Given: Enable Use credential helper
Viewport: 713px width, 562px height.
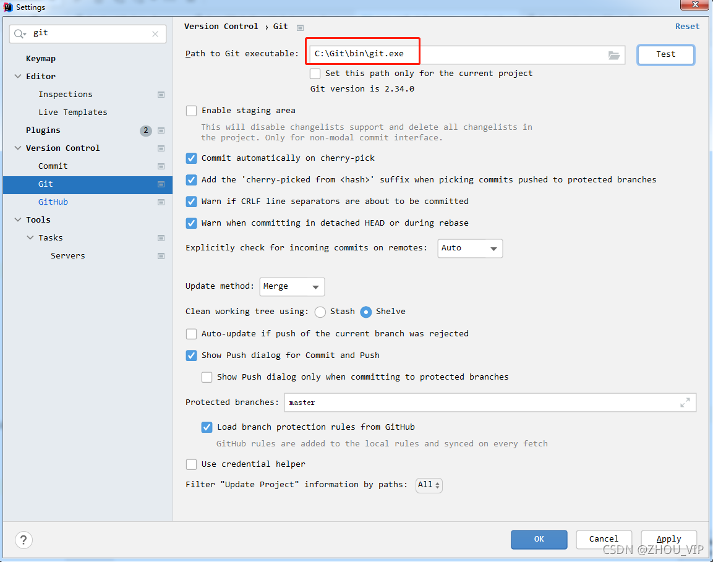Looking at the screenshot, I should pyautogui.click(x=192, y=464).
